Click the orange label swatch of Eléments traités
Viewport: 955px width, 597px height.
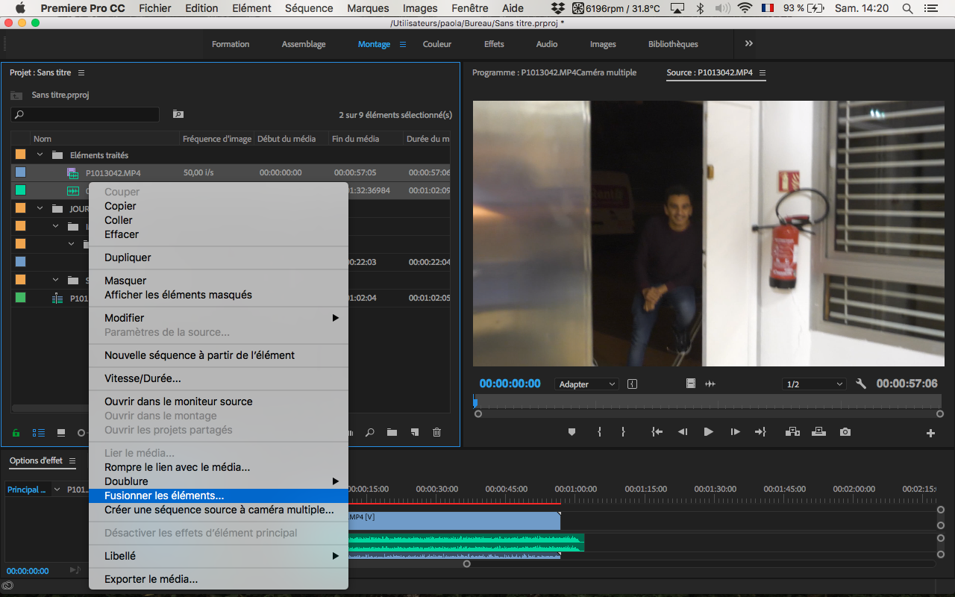tap(21, 155)
